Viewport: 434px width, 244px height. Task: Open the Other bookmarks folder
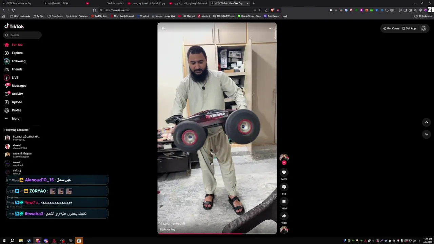pyautogui.click(x=20, y=16)
